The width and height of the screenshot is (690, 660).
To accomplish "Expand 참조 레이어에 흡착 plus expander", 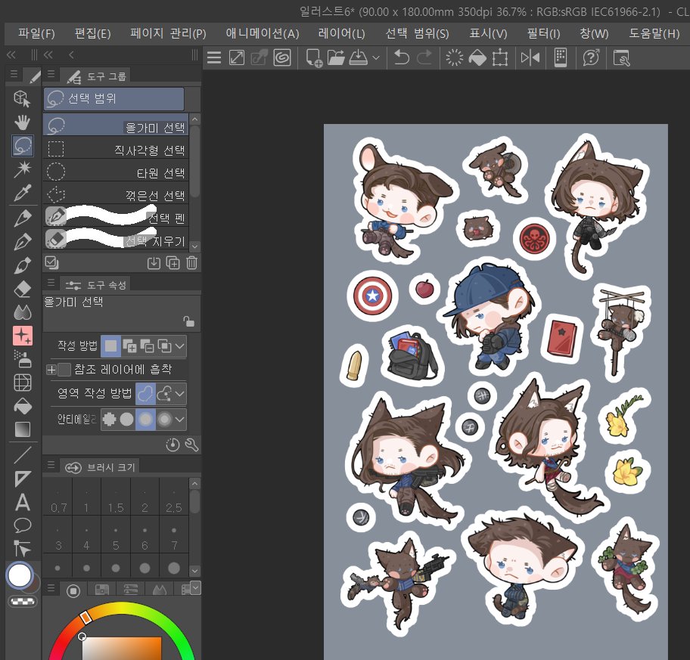I will coord(51,370).
